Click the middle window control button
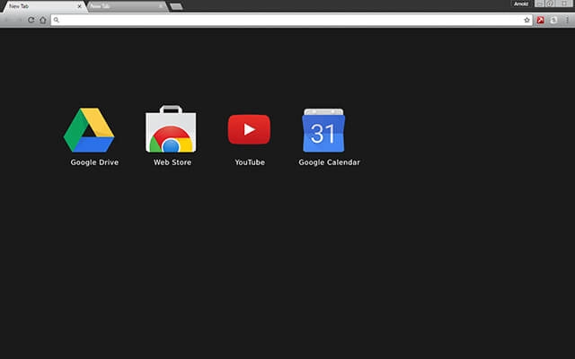Screen dimensions: 575x359 click(x=551, y=4)
